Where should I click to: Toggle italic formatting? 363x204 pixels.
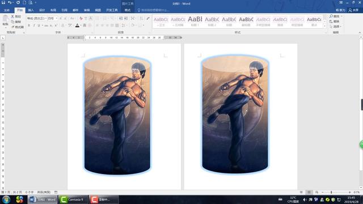pos(34,25)
